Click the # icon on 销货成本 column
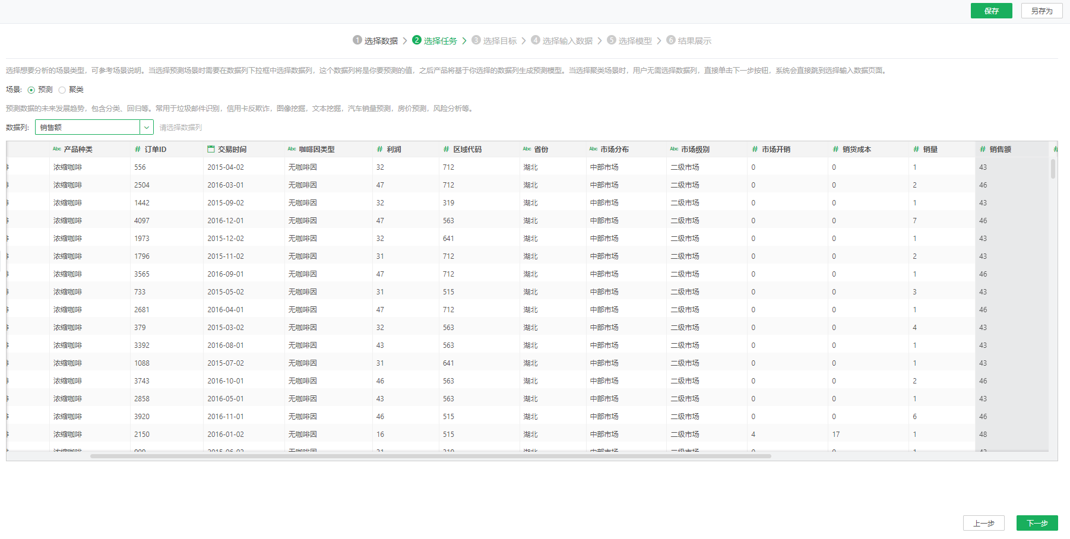This screenshot has height=539, width=1070. tap(835, 149)
